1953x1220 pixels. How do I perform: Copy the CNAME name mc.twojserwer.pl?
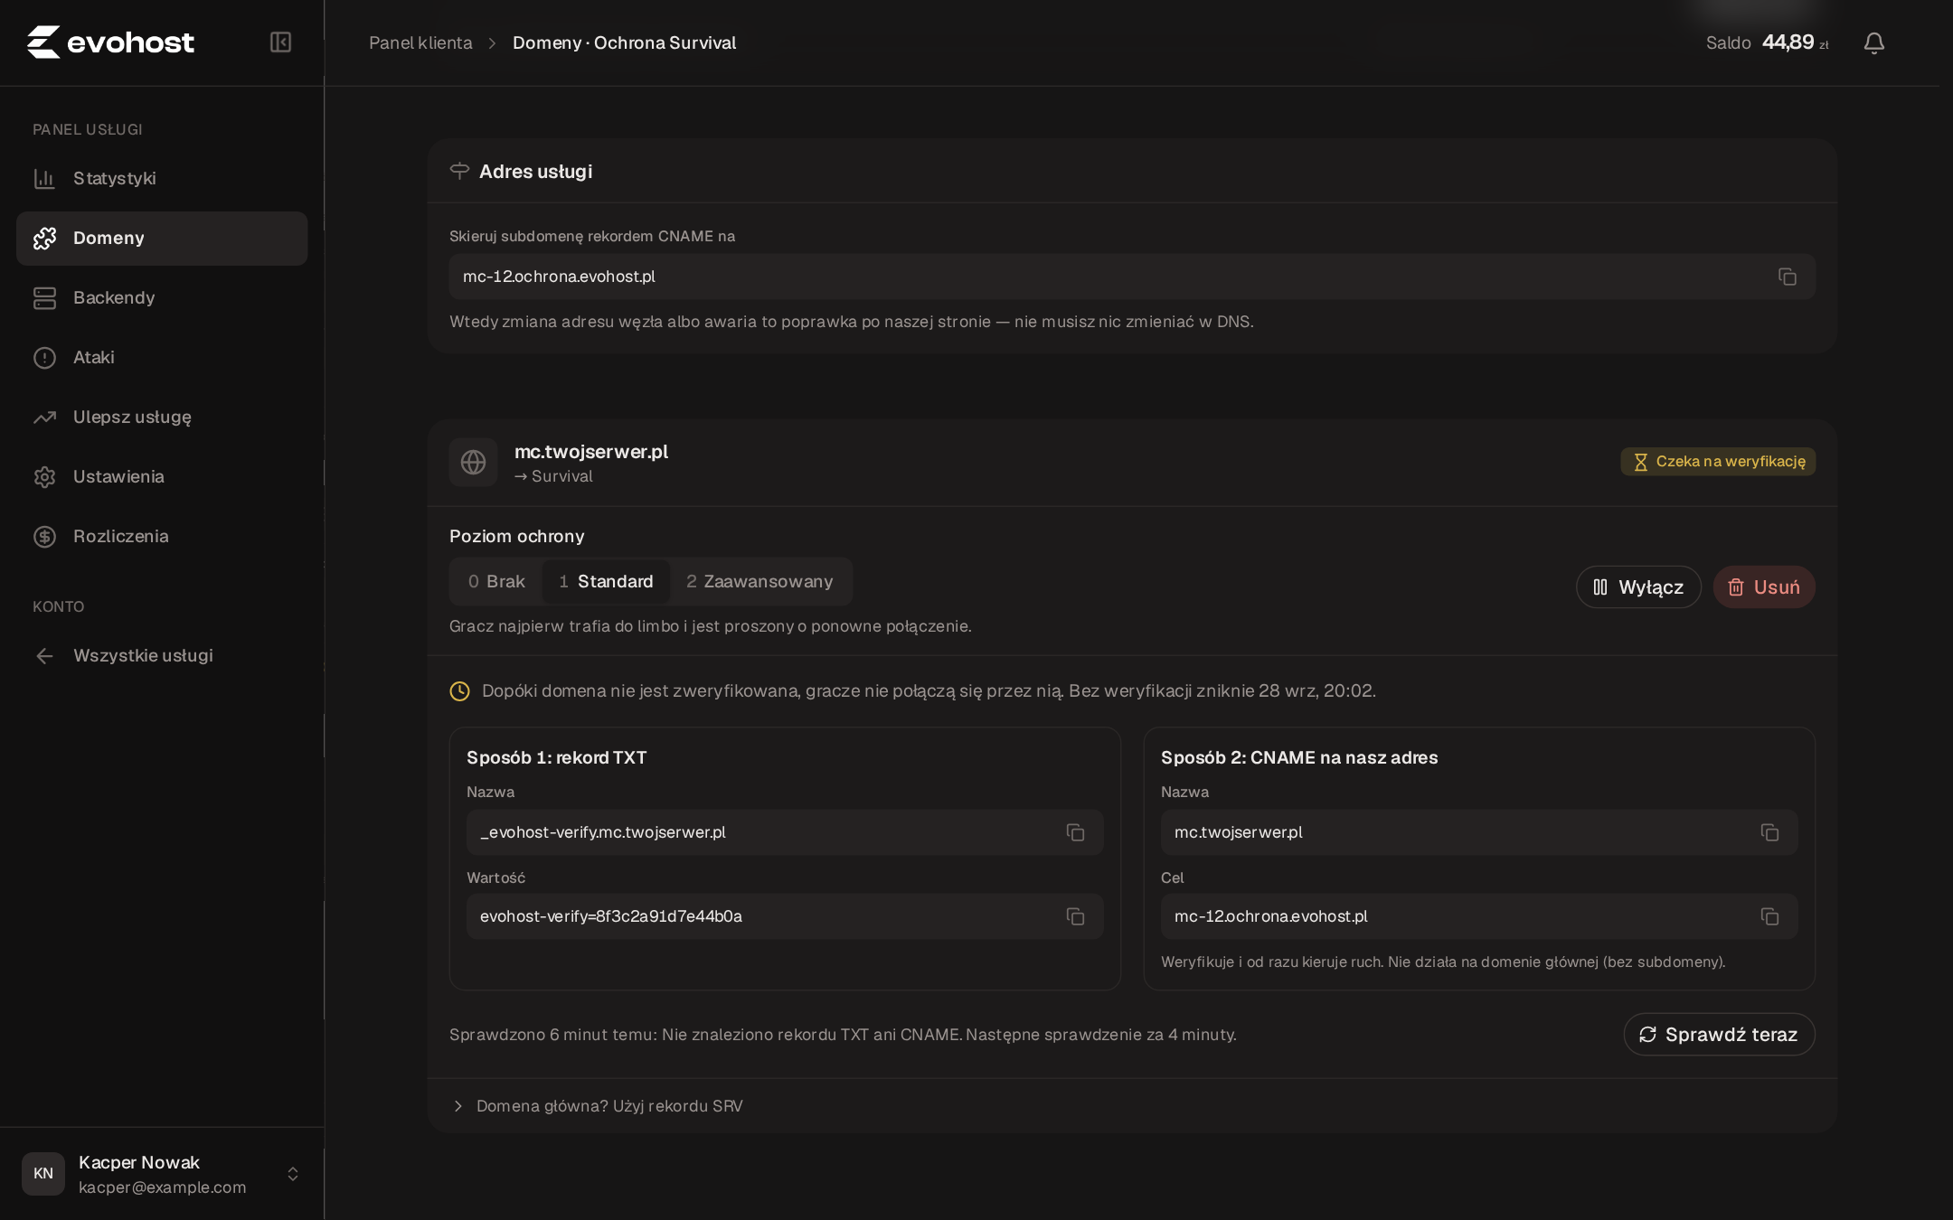click(1769, 832)
